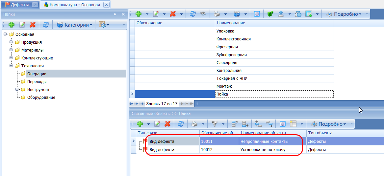Close the Номенклатура - Основная tab
The image size is (384, 176).
click(x=106, y=5)
